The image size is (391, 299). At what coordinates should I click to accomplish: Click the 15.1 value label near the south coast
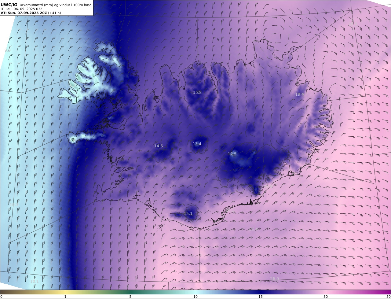click(x=188, y=213)
